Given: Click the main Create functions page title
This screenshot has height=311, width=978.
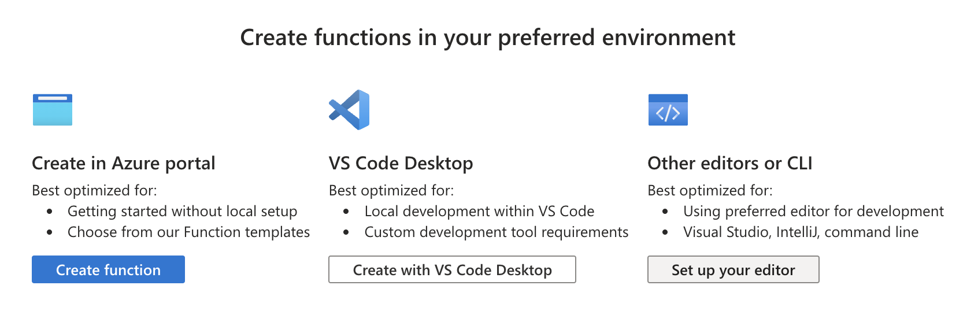Looking at the screenshot, I should (x=488, y=38).
